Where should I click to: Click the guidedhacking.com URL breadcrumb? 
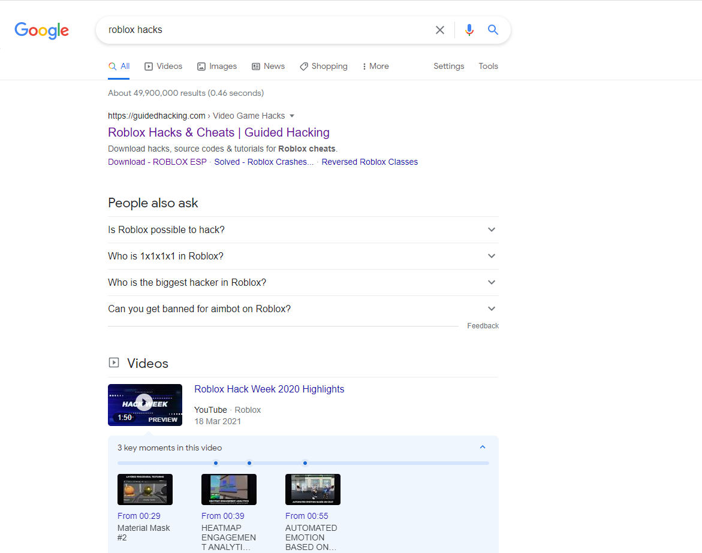pos(196,116)
